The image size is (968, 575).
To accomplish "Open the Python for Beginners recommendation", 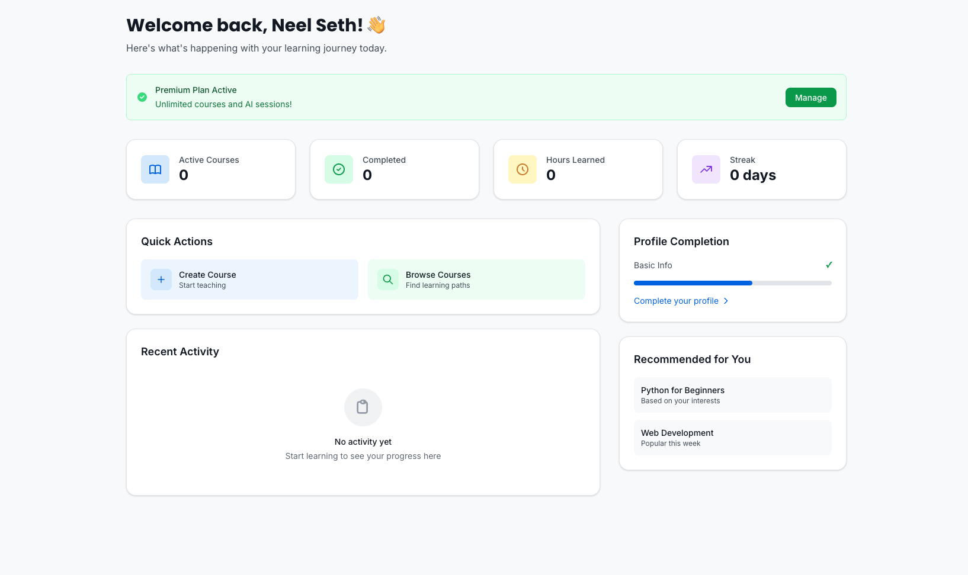I will pos(733,395).
